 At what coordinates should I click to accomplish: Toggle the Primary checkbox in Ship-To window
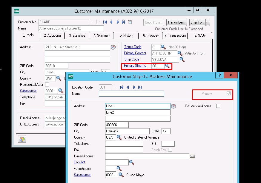[x=228, y=94]
